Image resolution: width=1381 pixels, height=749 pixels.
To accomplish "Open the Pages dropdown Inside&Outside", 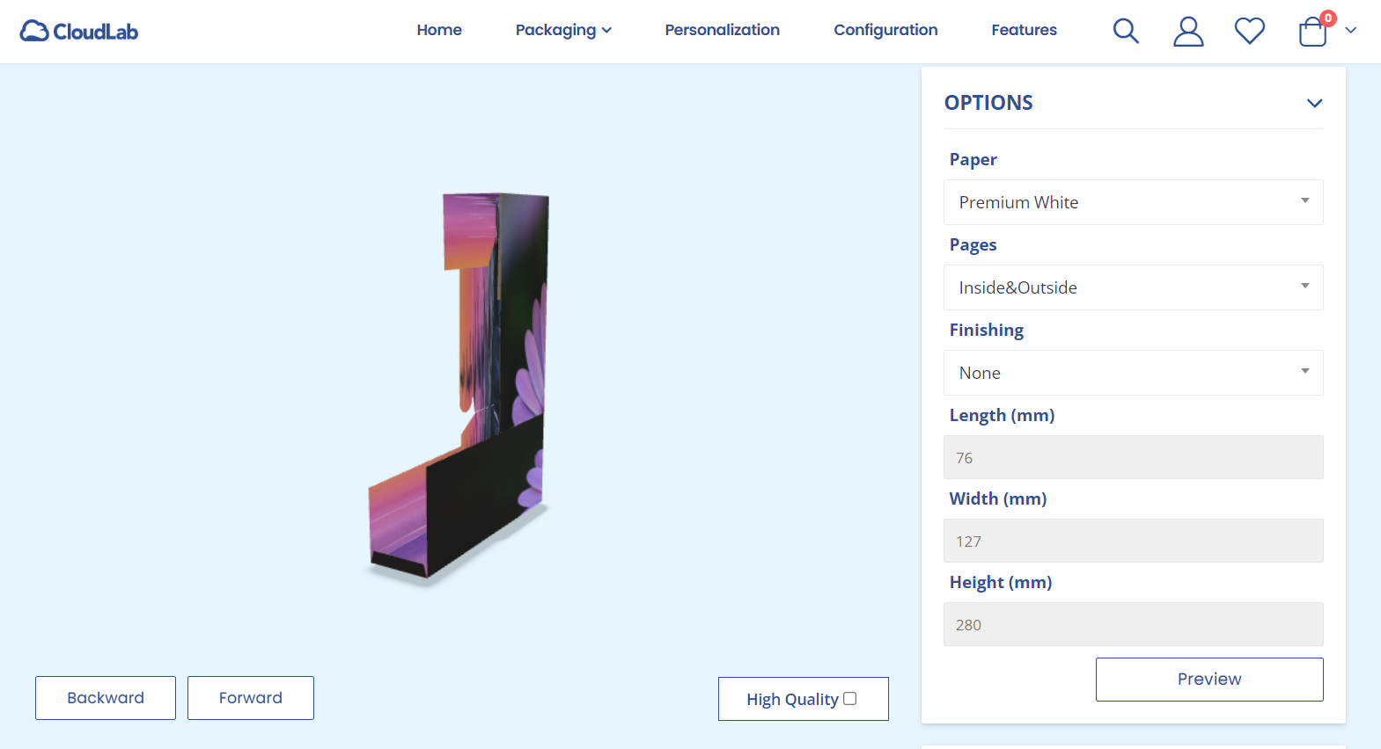I will [1134, 287].
